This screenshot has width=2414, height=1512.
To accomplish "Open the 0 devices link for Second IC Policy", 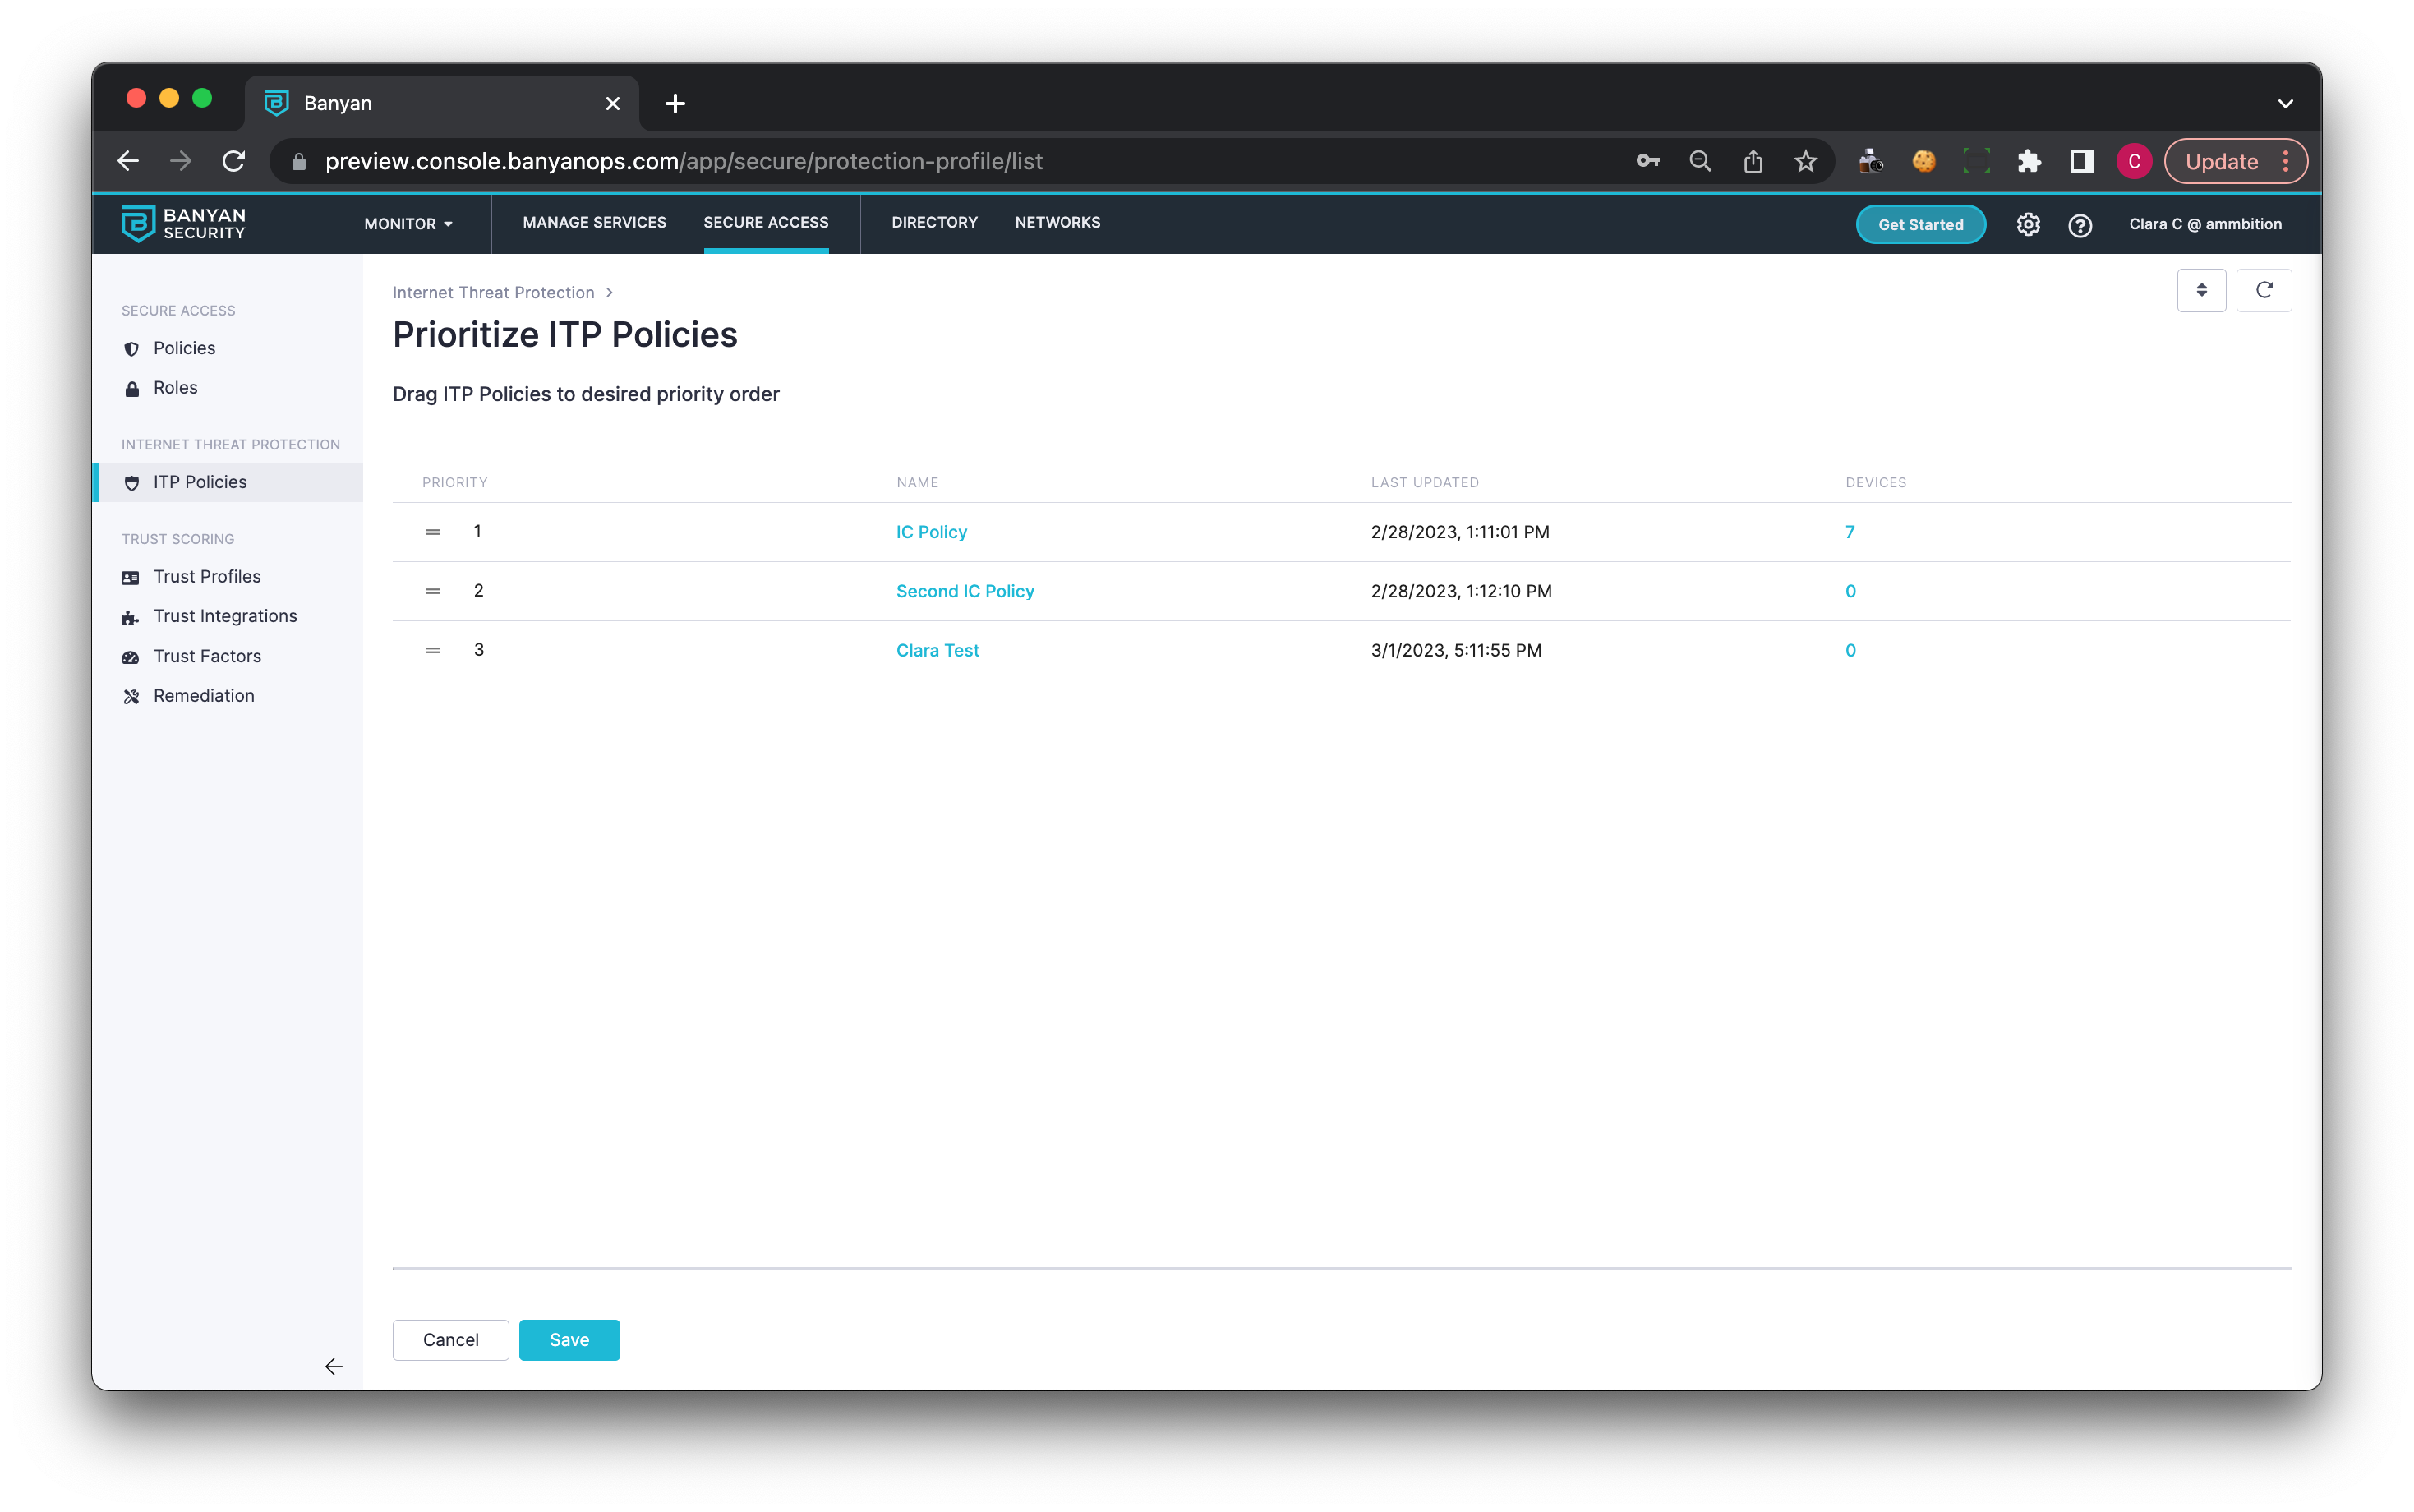I will [x=1850, y=591].
